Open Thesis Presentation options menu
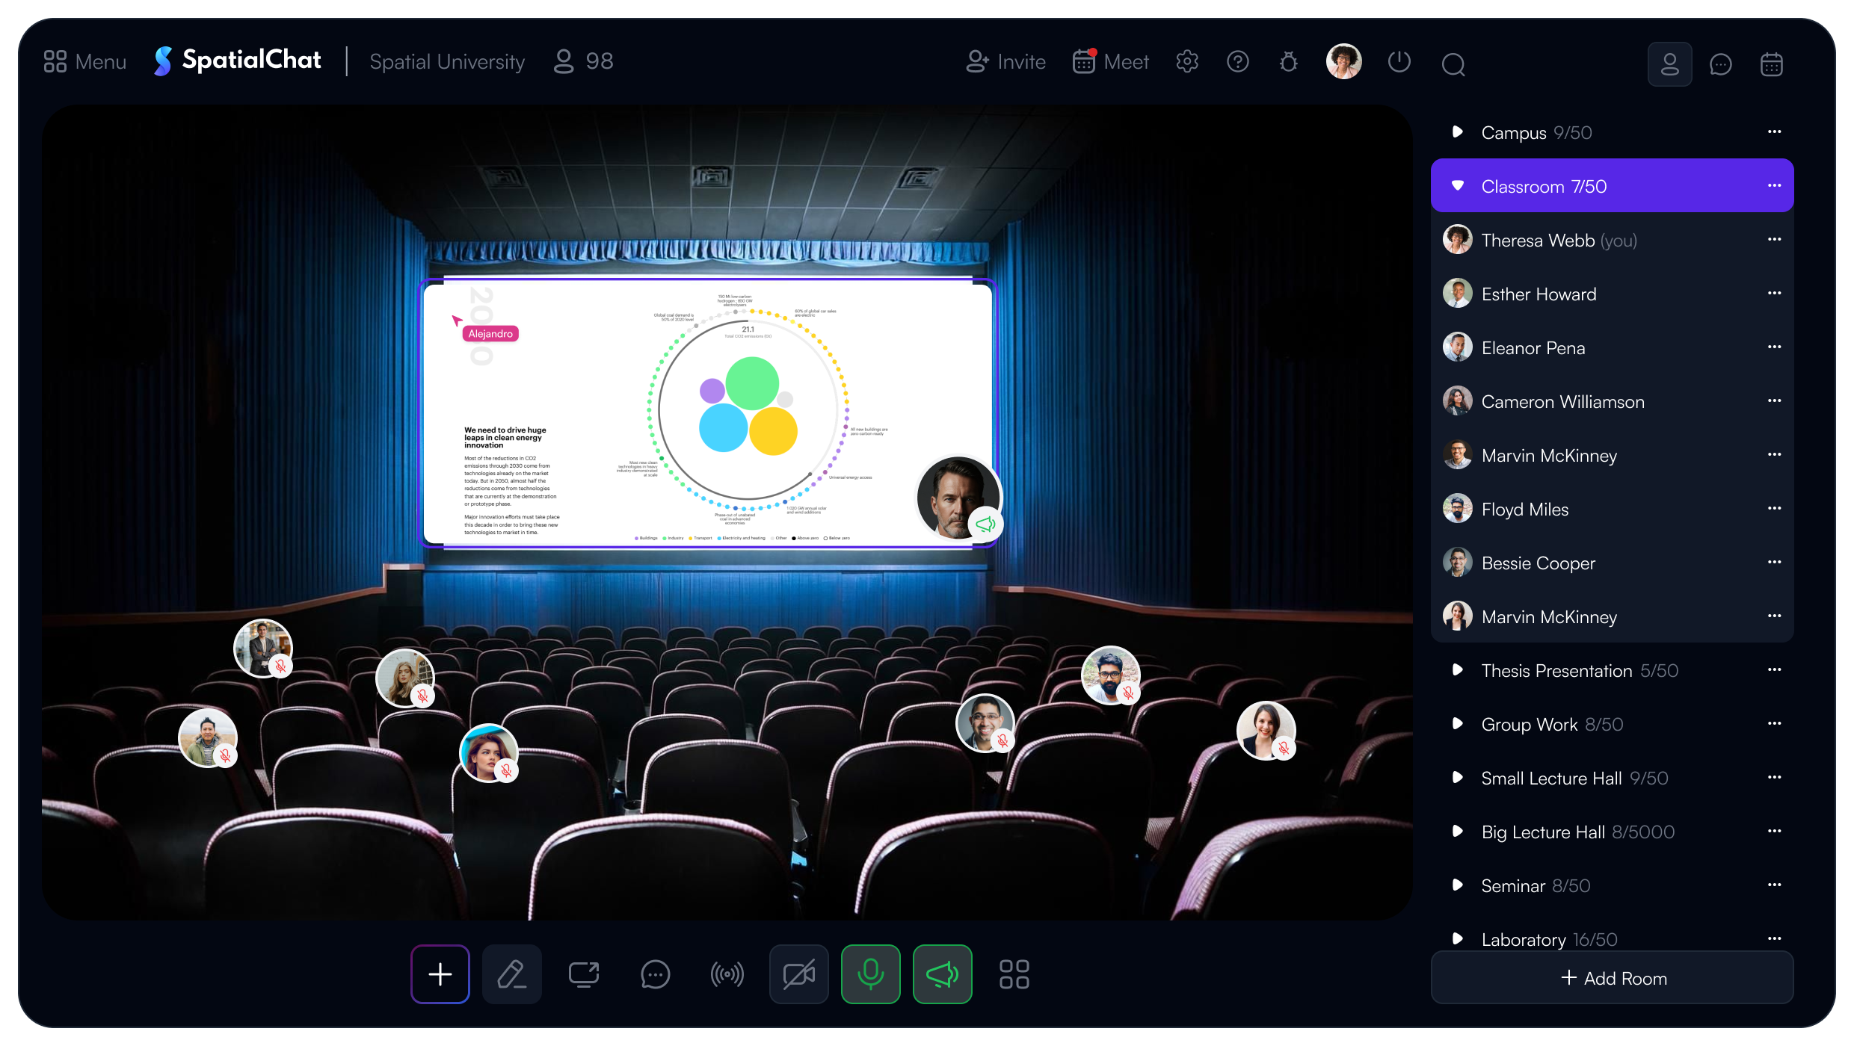The width and height of the screenshot is (1854, 1046). (x=1775, y=669)
